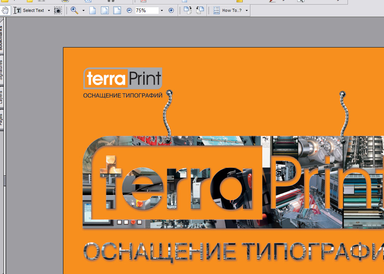Screen dimensions: 384x274
Task: Open the Layers navigation tab
Action: click(2, 97)
